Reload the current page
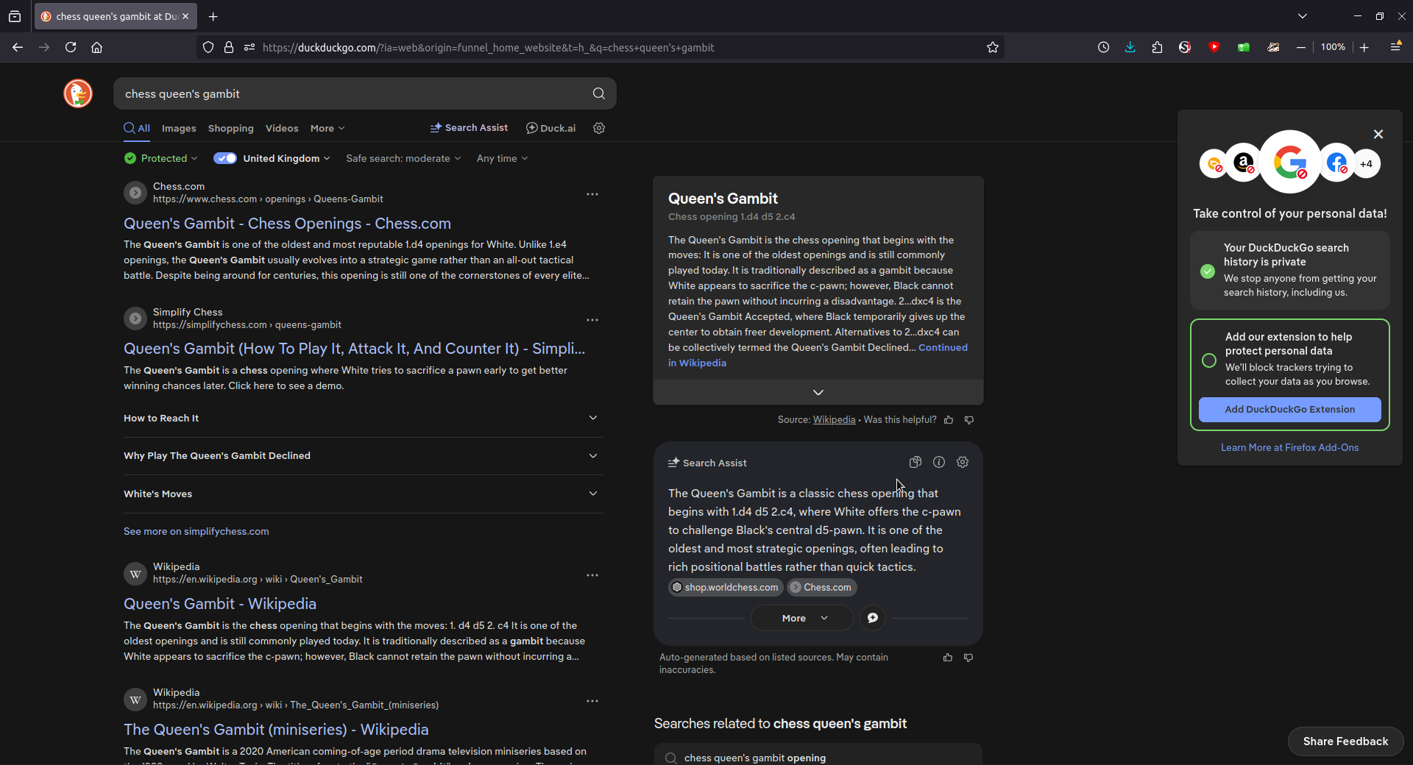Image resolution: width=1413 pixels, height=765 pixels. pos(71,47)
